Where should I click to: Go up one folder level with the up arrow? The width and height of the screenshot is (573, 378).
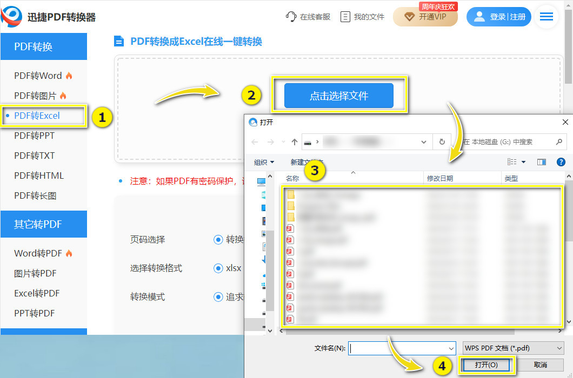[x=295, y=142]
